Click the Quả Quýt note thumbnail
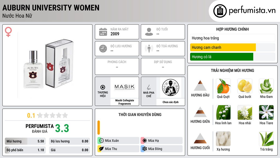The width and height of the screenshot is (280, 158). pyautogui.click(x=223, y=86)
